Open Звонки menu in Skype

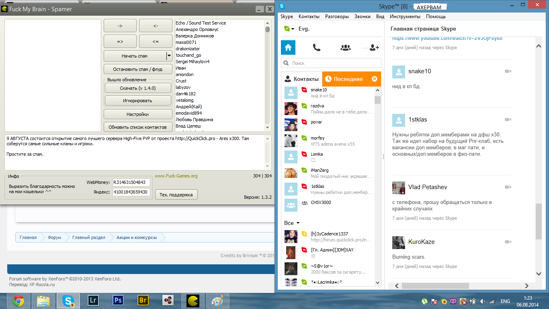[363, 16]
